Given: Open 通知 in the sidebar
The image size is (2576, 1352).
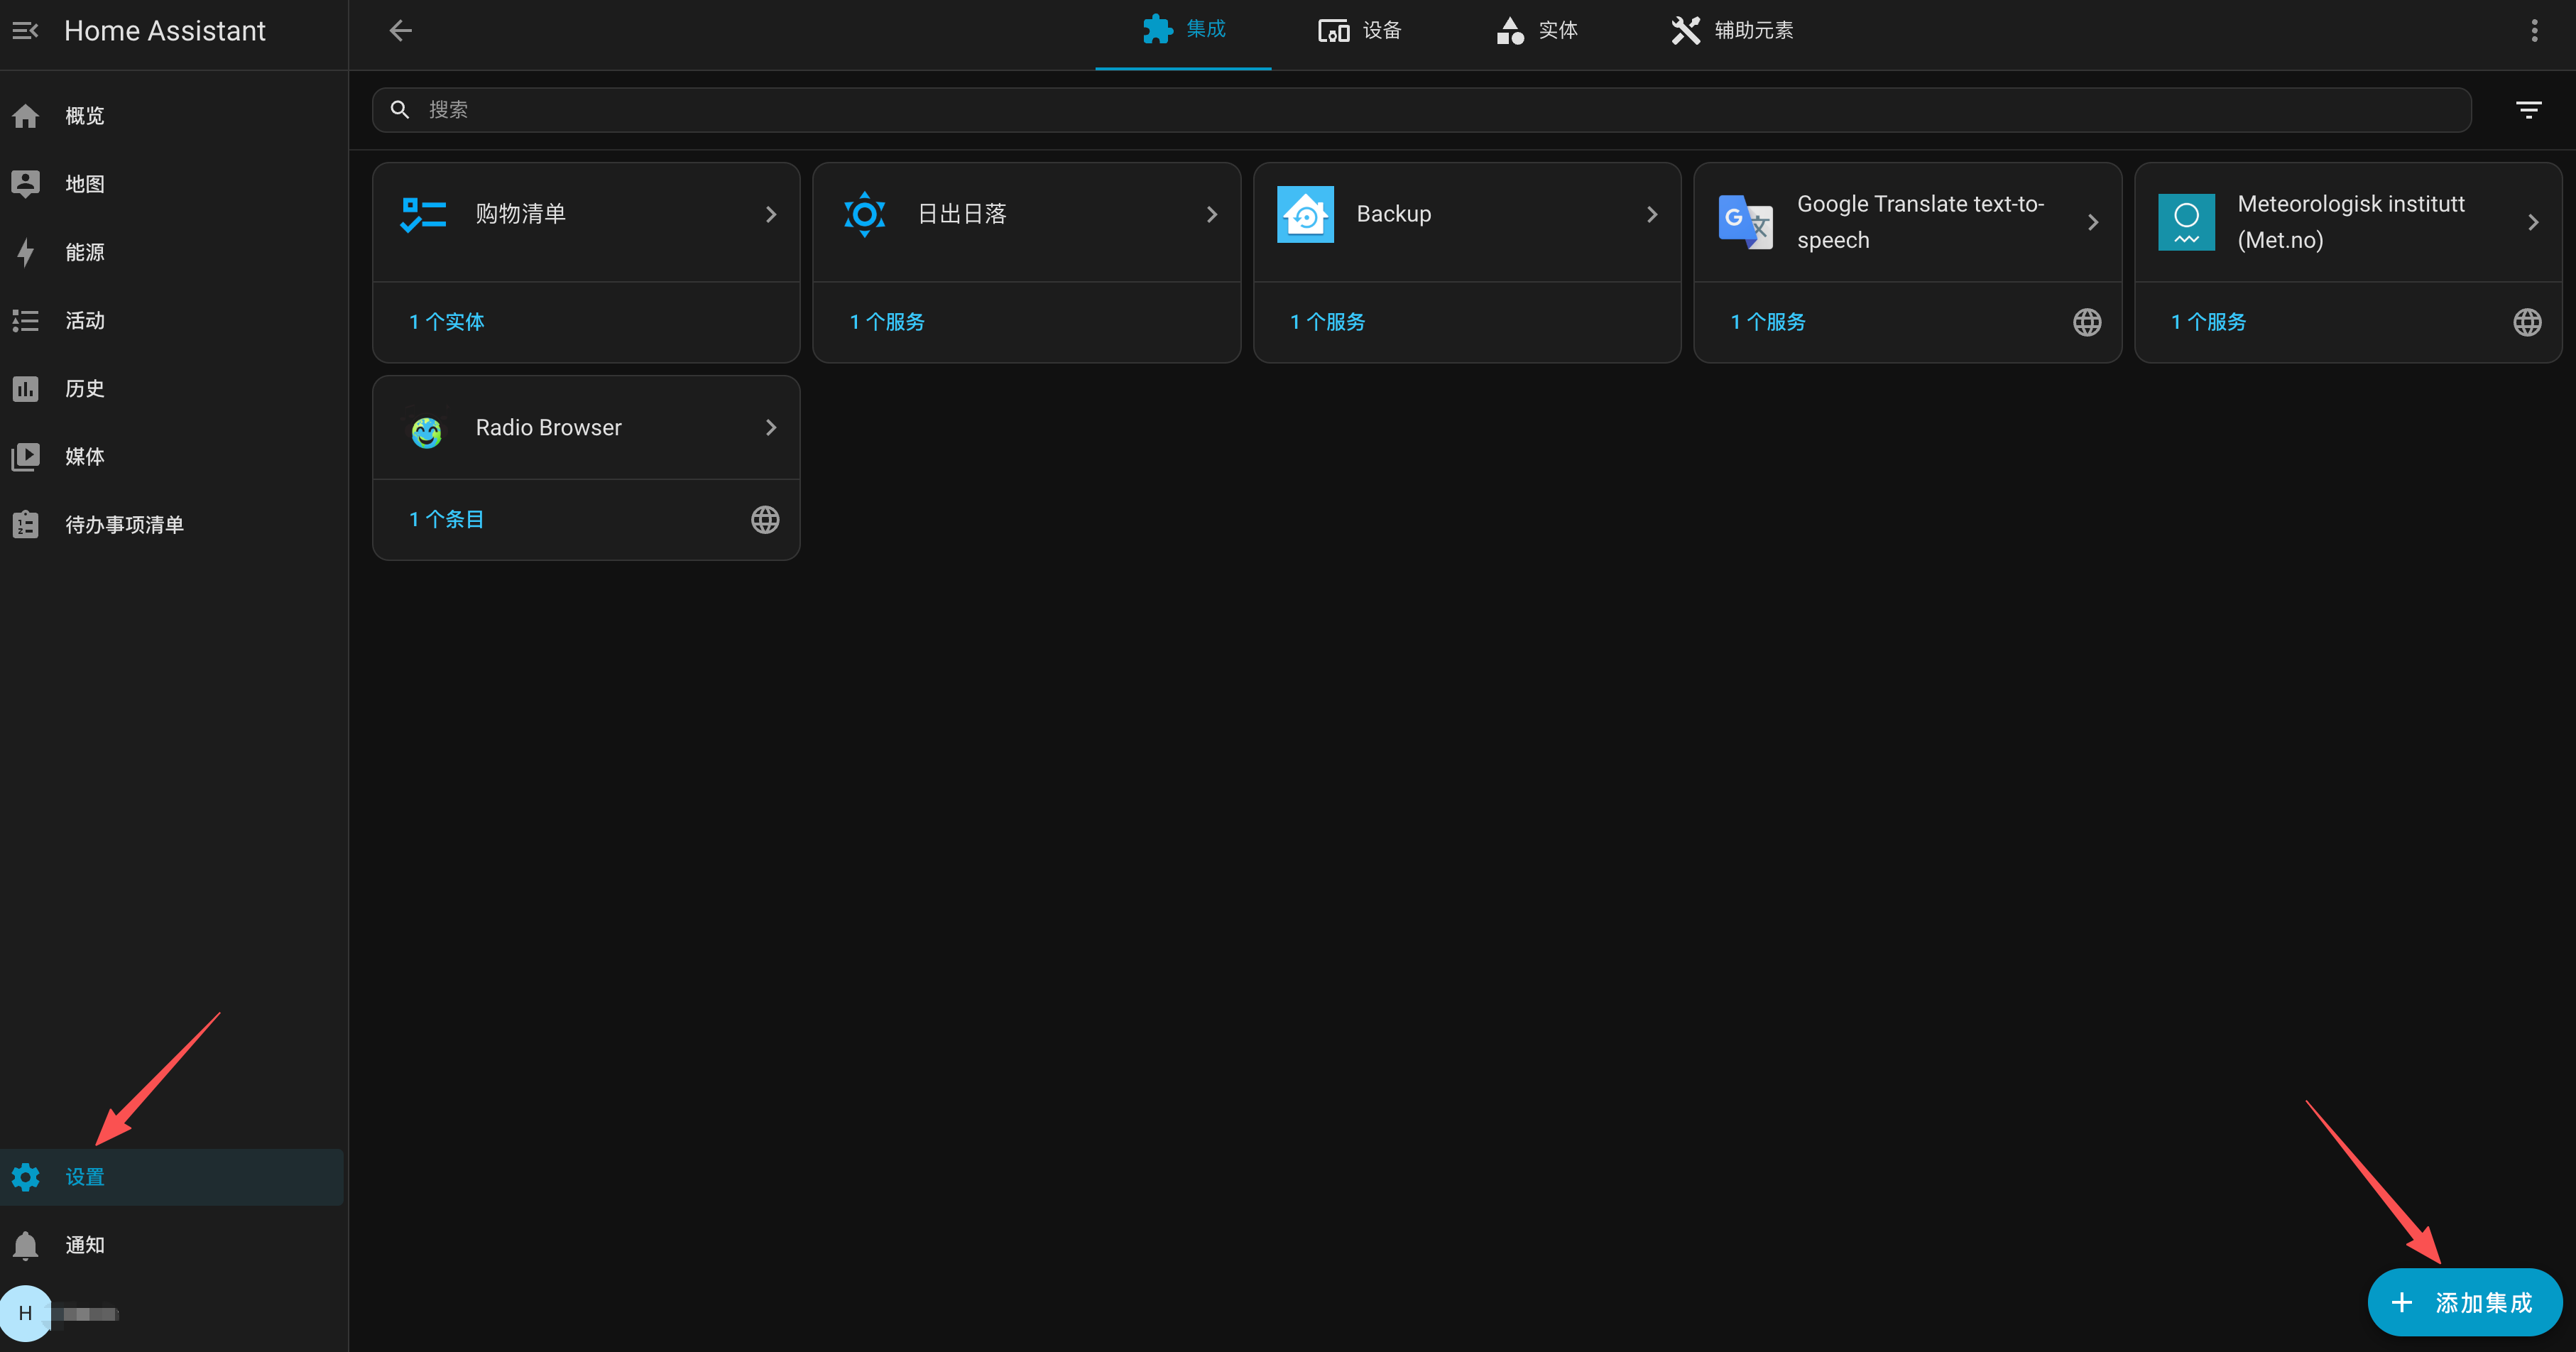Looking at the screenshot, I should tap(84, 1245).
